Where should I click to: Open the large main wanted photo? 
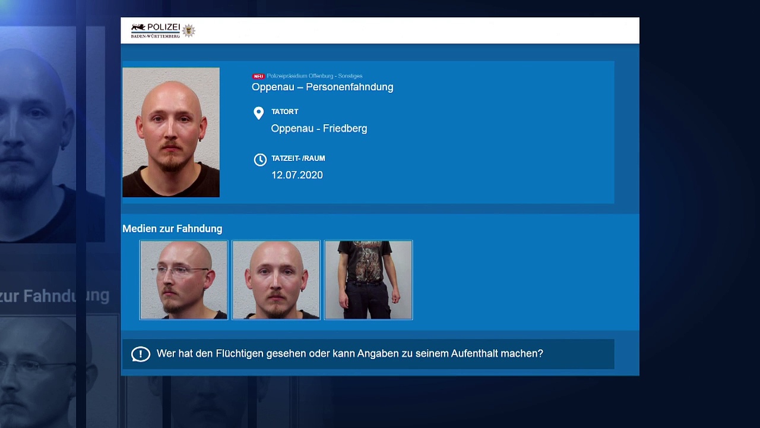[x=171, y=132]
